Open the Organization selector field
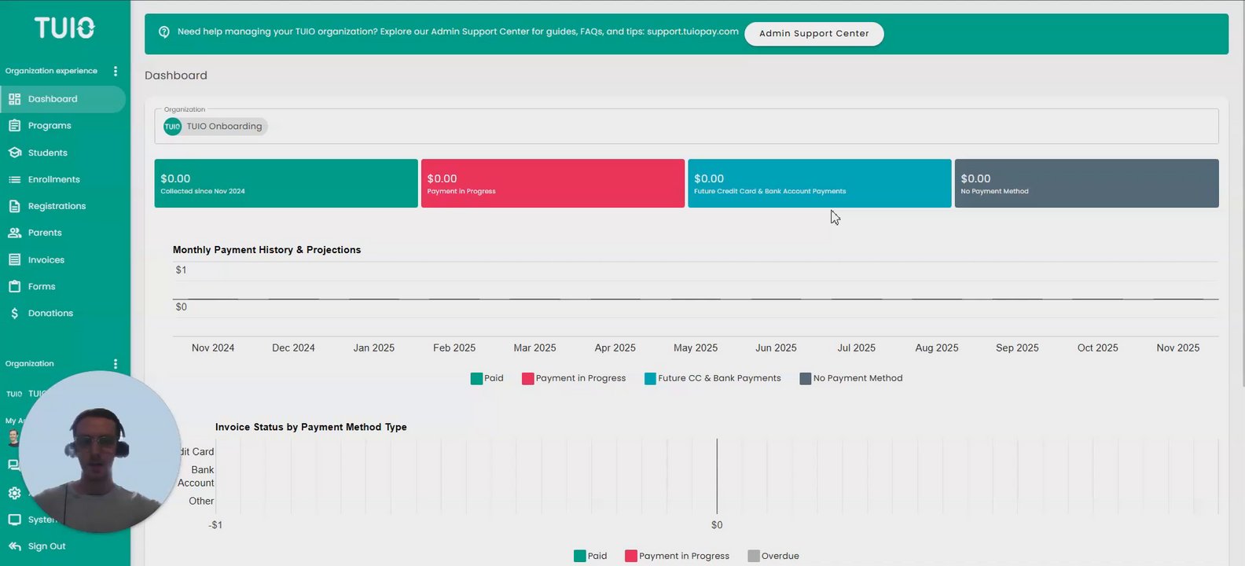Screen dimensions: 1245x566 (x=685, y=127)
